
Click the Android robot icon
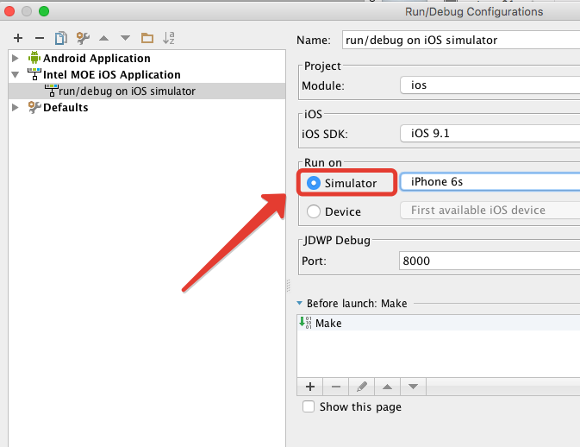tap(34, 58)
